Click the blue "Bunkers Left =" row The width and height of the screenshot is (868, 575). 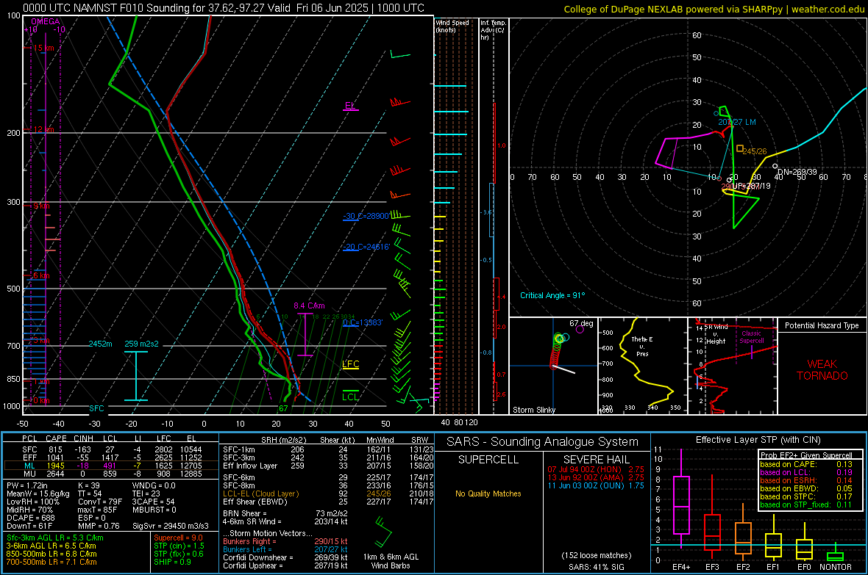[285, 549]
